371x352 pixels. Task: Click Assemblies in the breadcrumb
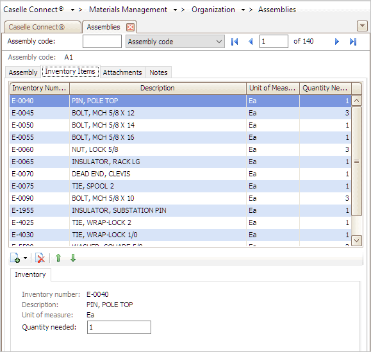click(277, 10)
